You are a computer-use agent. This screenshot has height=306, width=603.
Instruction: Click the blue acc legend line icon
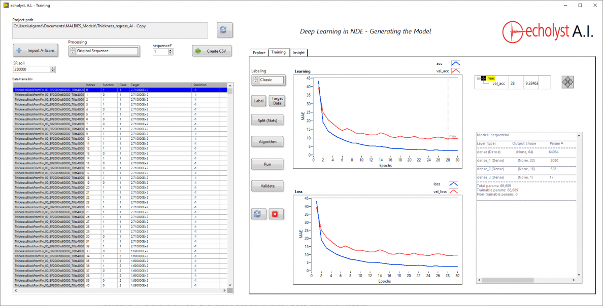tap(455, 63)
